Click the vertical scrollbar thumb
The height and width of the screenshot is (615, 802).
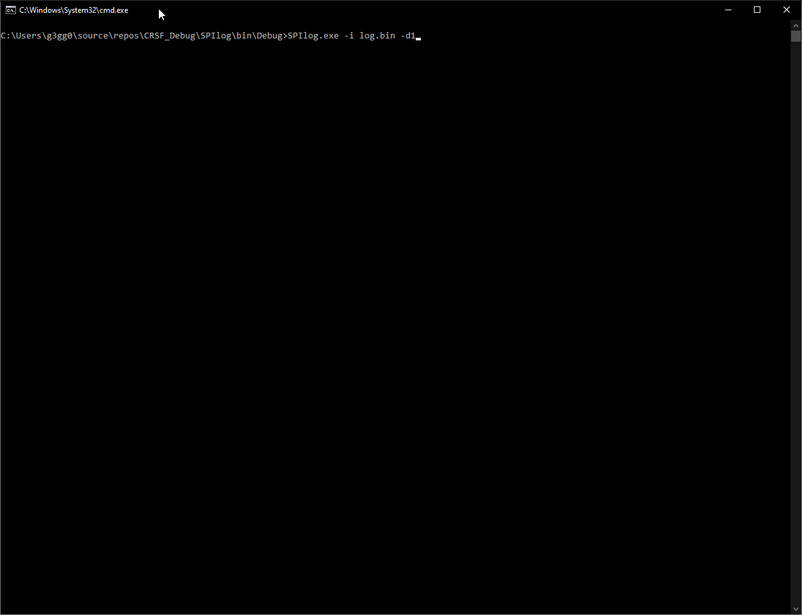(796, 37)
